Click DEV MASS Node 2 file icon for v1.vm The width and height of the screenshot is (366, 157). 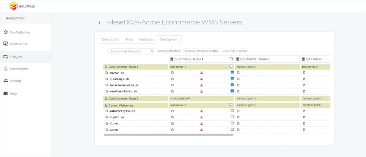click(238, 123)
